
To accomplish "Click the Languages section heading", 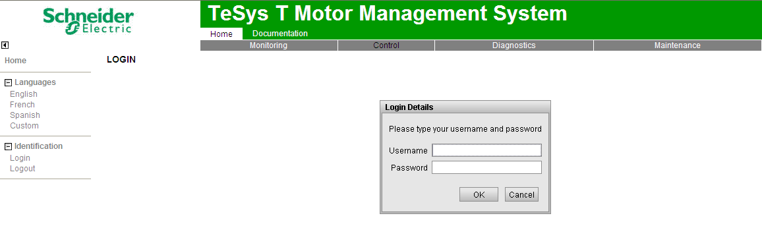I will click(35, 82).
